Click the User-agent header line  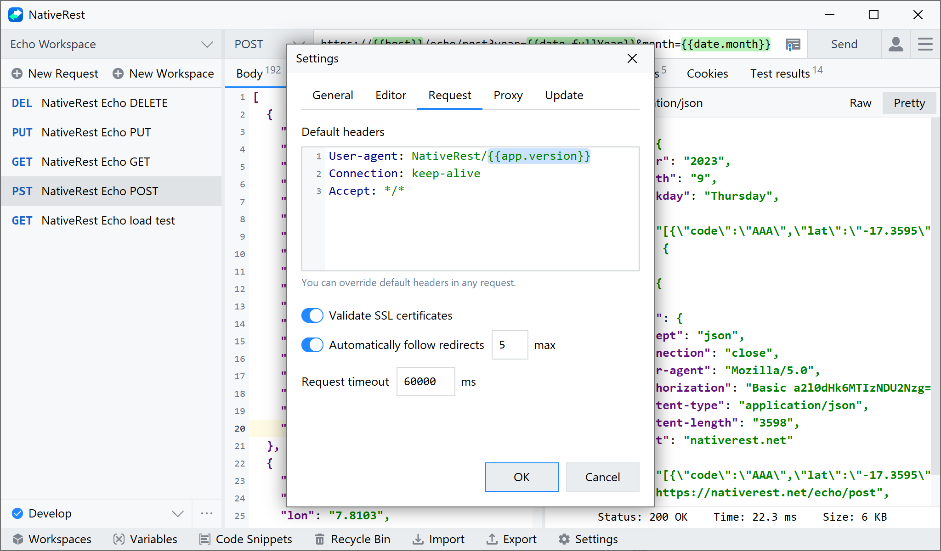tap(459, 156)
